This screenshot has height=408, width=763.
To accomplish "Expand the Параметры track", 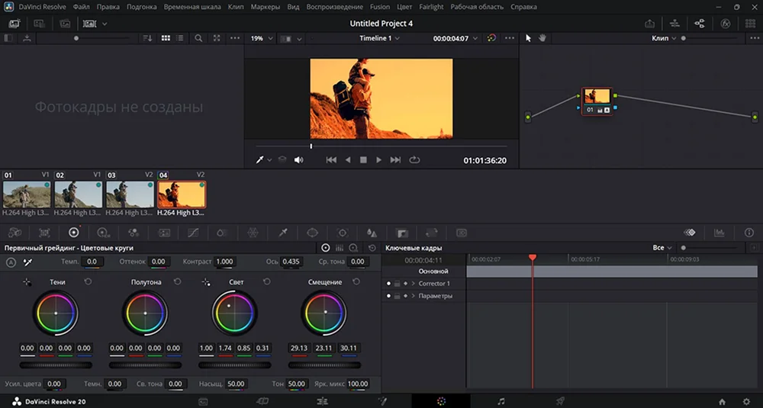I will tap(413, 296).
